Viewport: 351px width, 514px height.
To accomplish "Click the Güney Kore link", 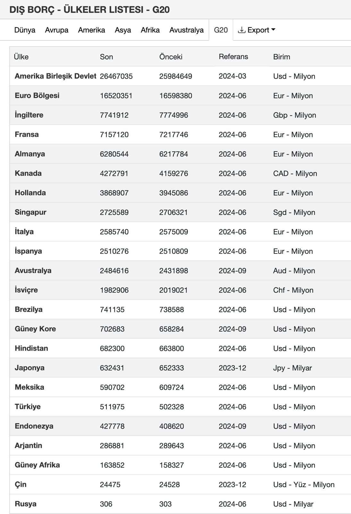I will click(35, 329).
